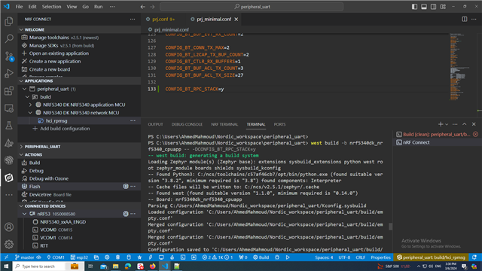Kill the Build (clean) terminal task
The height and width of the screenshot is (271, 482).
pos(475,134)
